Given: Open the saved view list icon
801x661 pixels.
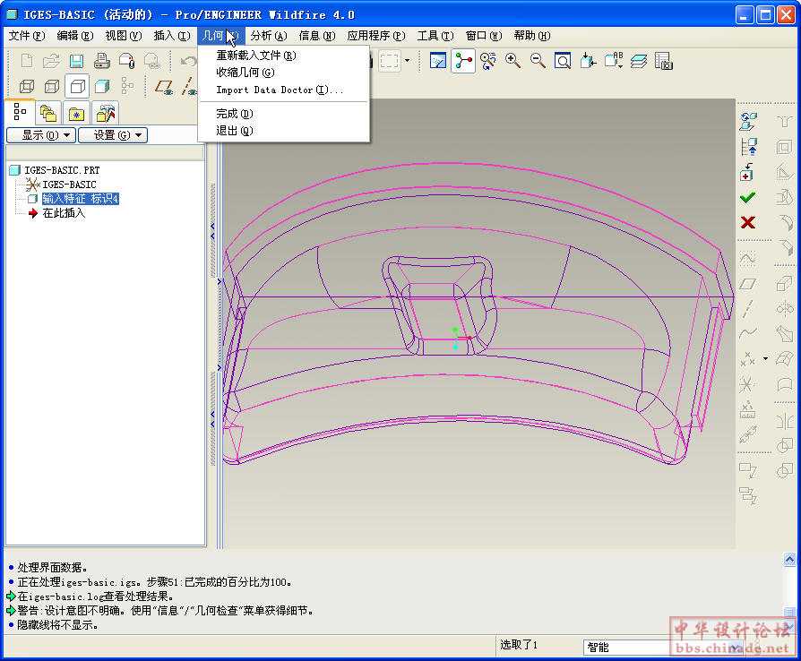Looking at the screenshot, I should pos(613,61).
